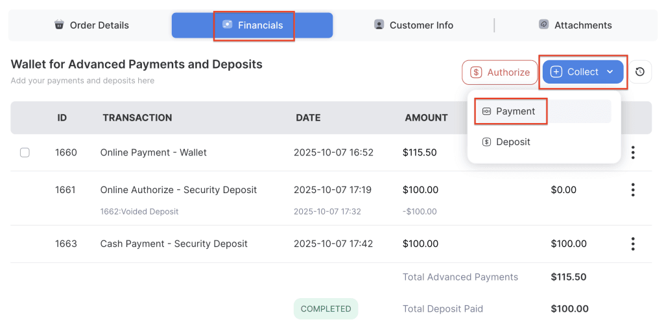Image resolution: width=664 pixels, height=335 pixels.
Task: Open three-dot menu for transaction 1663
Action: 633,244
